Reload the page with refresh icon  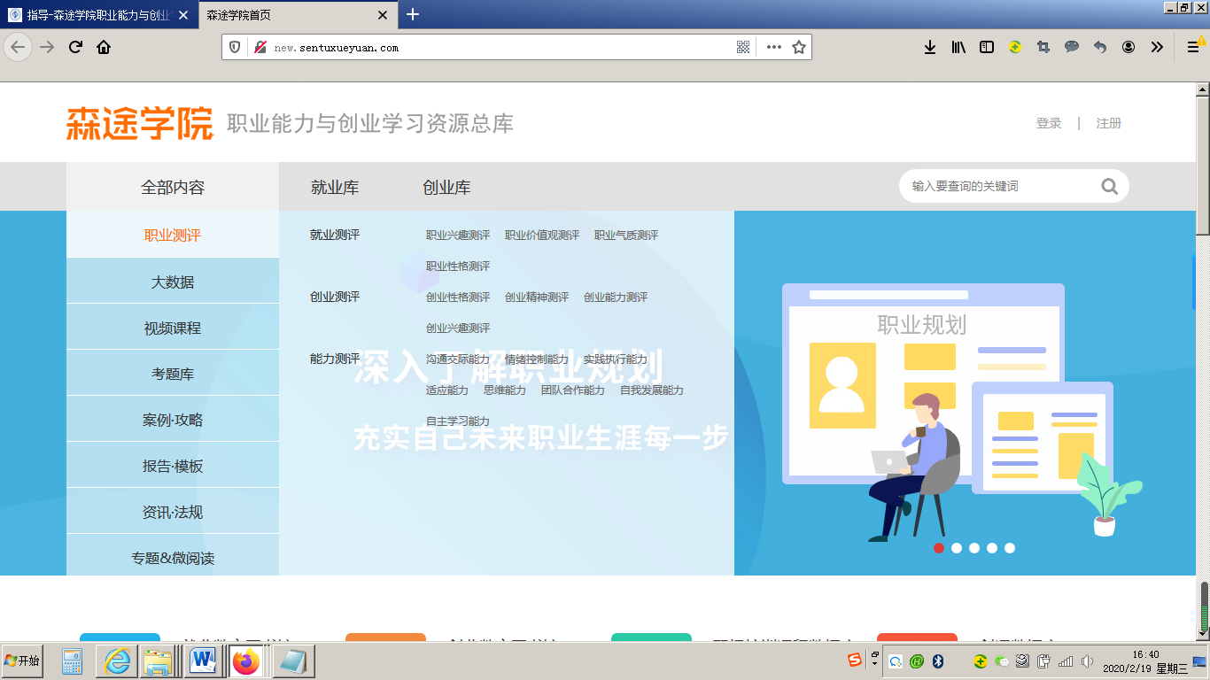tap(75, 48)
